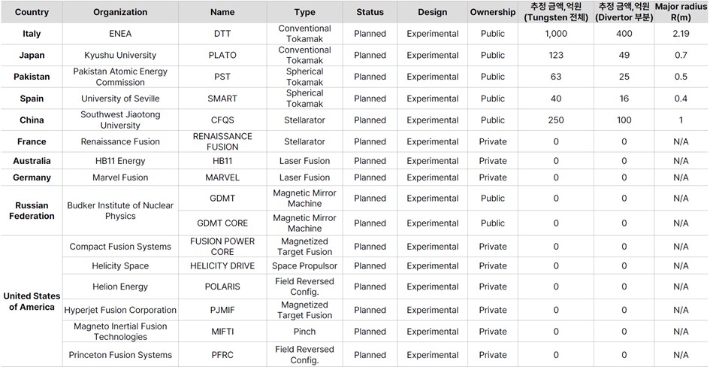
Task: Select the United States of America cell
Action: pos(32,302)
